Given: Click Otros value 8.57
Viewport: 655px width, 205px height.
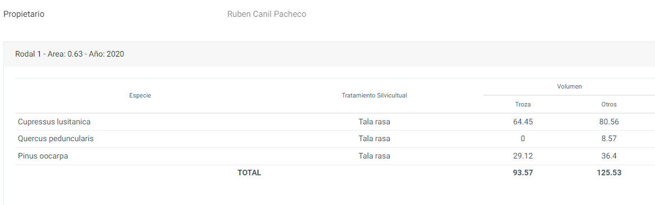Looking at the screenshot, I should coord(608,139).
